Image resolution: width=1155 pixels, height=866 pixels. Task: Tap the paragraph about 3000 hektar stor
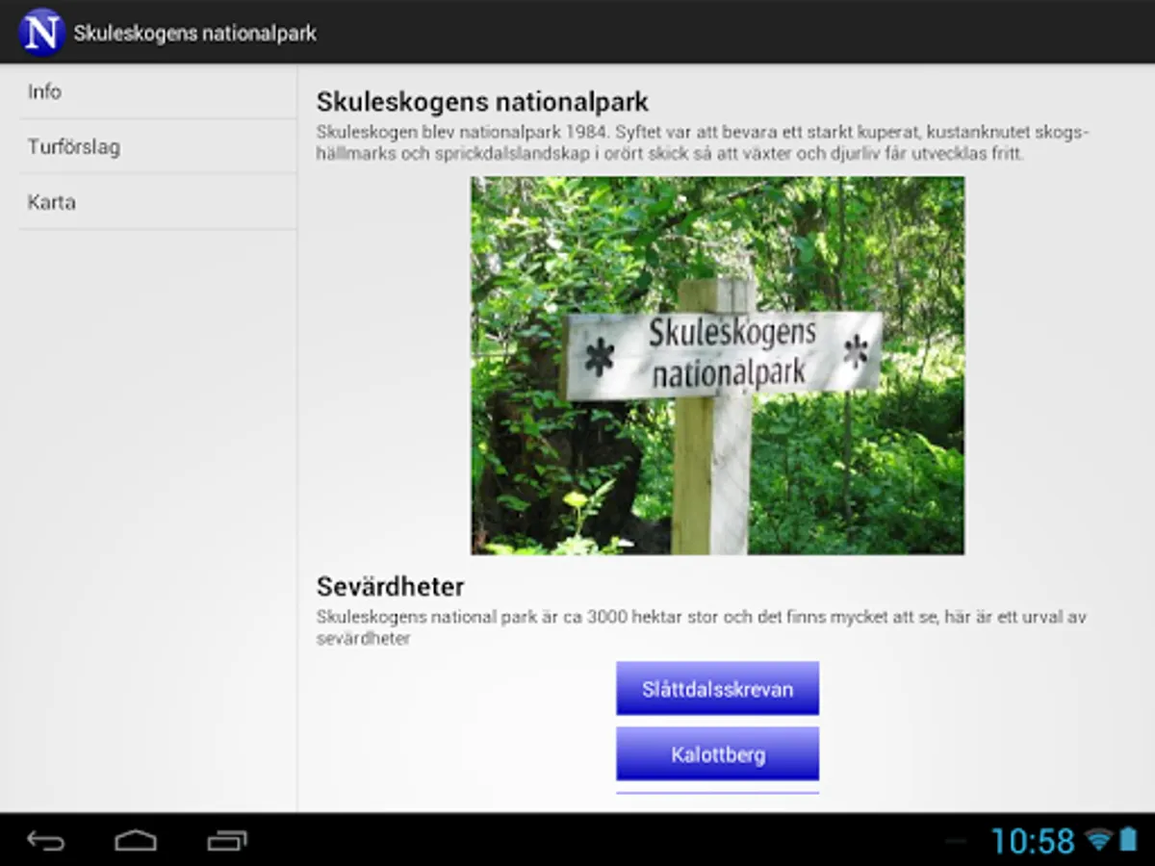pos(701,627)
